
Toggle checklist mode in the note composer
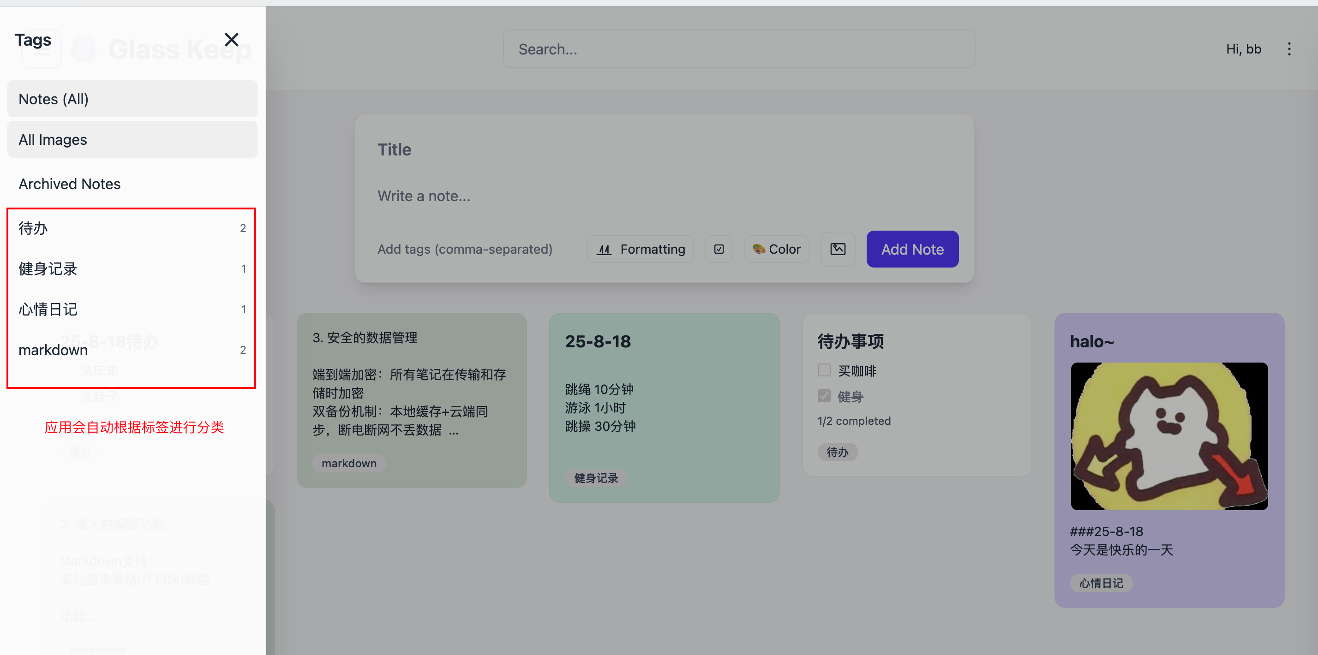point(719,249)
